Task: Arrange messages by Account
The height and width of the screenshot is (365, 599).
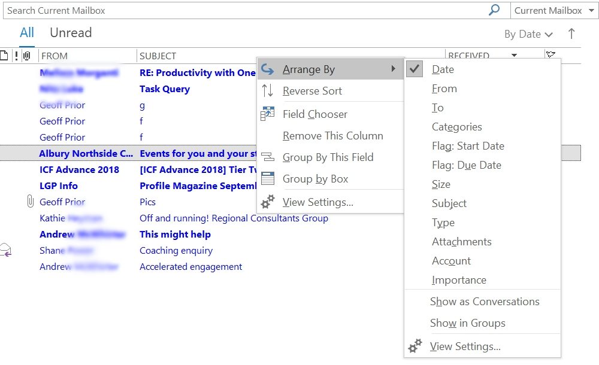Action: pyautogui.click(x=482, y=261)
